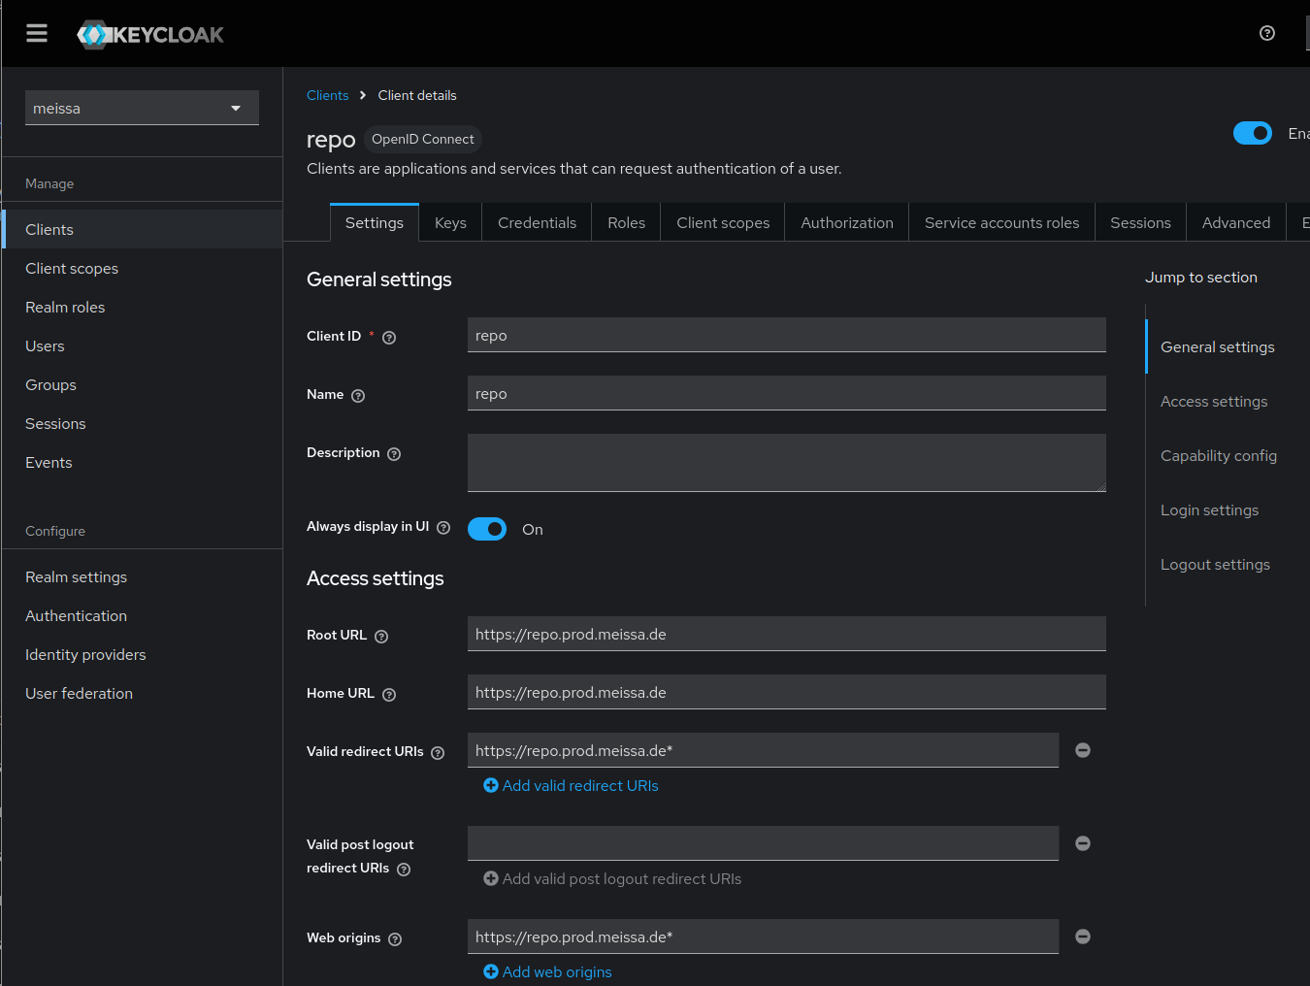Click Add web origins link
1310x986 pixels.
[x=547, y=972]
